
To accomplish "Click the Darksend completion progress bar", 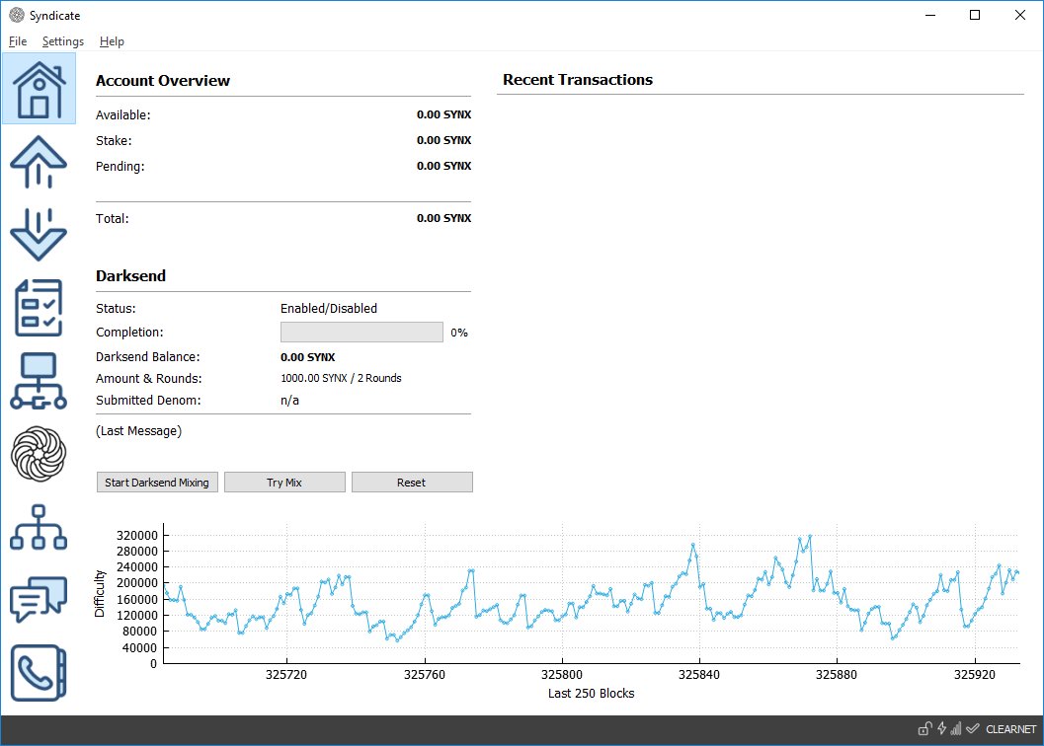I will (x=361, y=333).
